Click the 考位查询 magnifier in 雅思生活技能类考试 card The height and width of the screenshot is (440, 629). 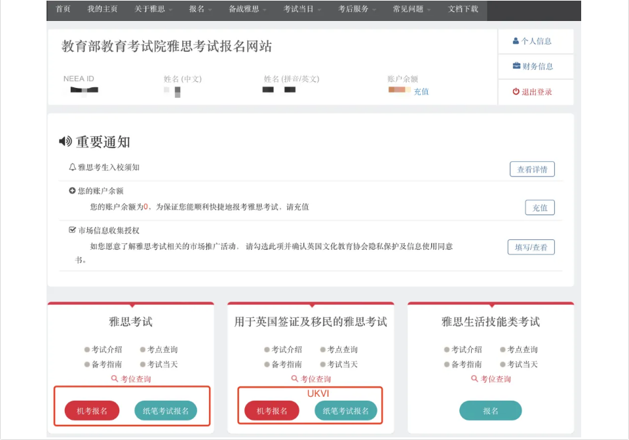(474, 378)
